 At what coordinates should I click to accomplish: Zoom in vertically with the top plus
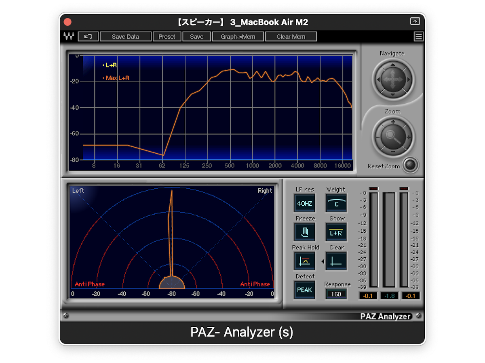tap(393, 122)
